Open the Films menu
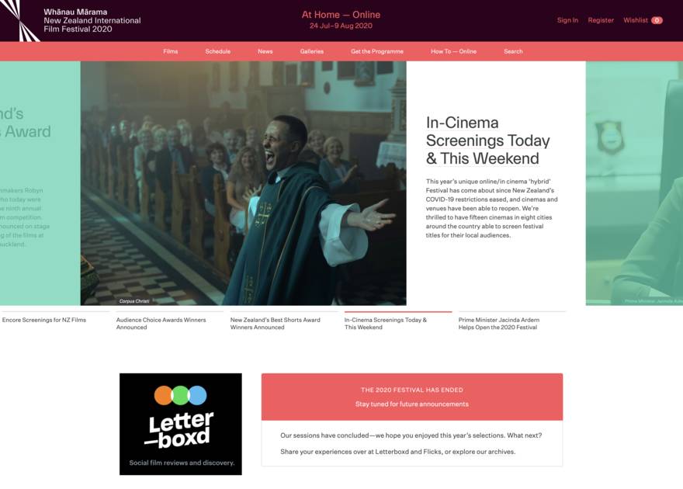 tap(170, 51)
